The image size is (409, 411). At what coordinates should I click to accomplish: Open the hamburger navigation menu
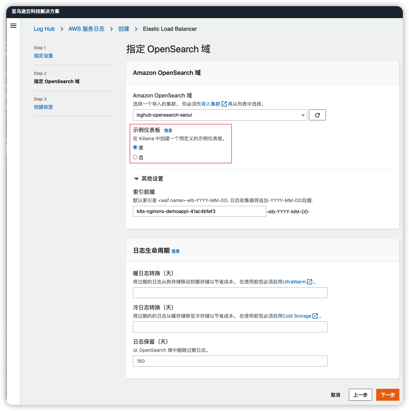coord(13,26)
